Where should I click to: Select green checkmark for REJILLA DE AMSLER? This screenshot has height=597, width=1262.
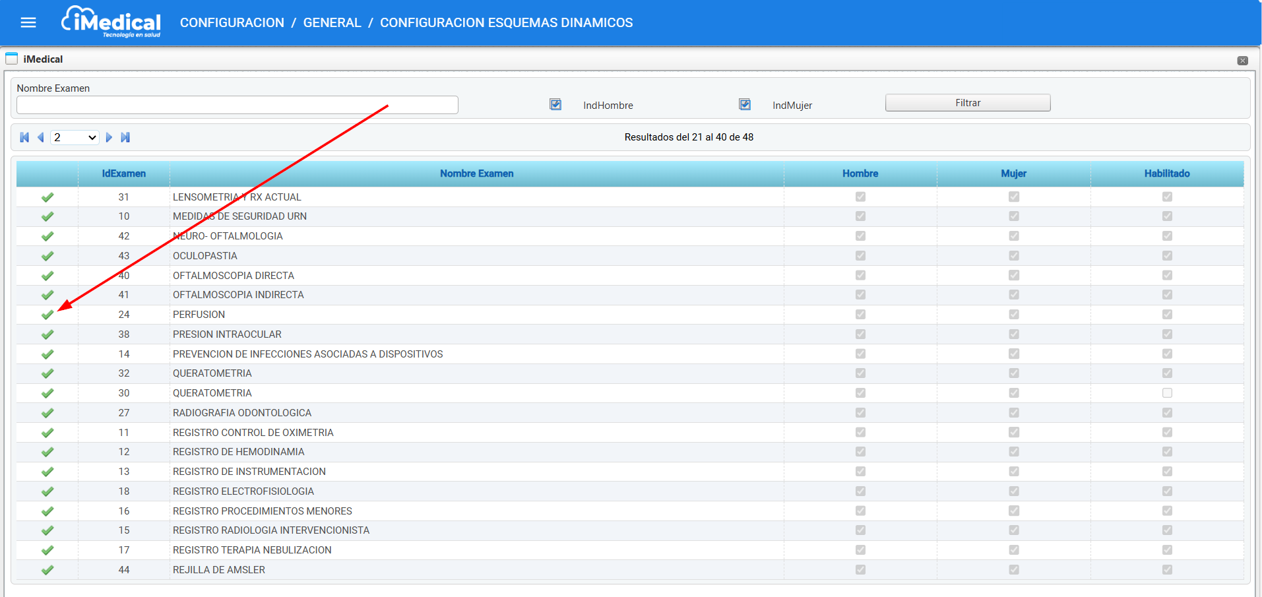[47, 570]
